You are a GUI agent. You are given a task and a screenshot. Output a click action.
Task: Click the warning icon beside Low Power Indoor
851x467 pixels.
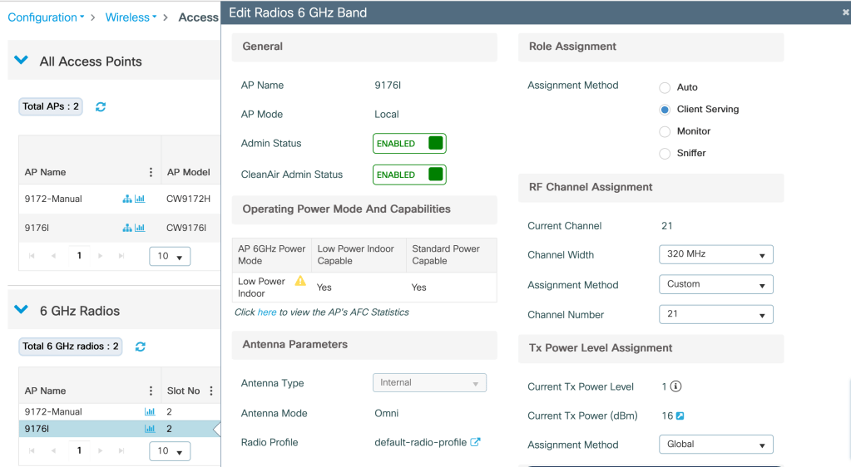coord(300,281)
